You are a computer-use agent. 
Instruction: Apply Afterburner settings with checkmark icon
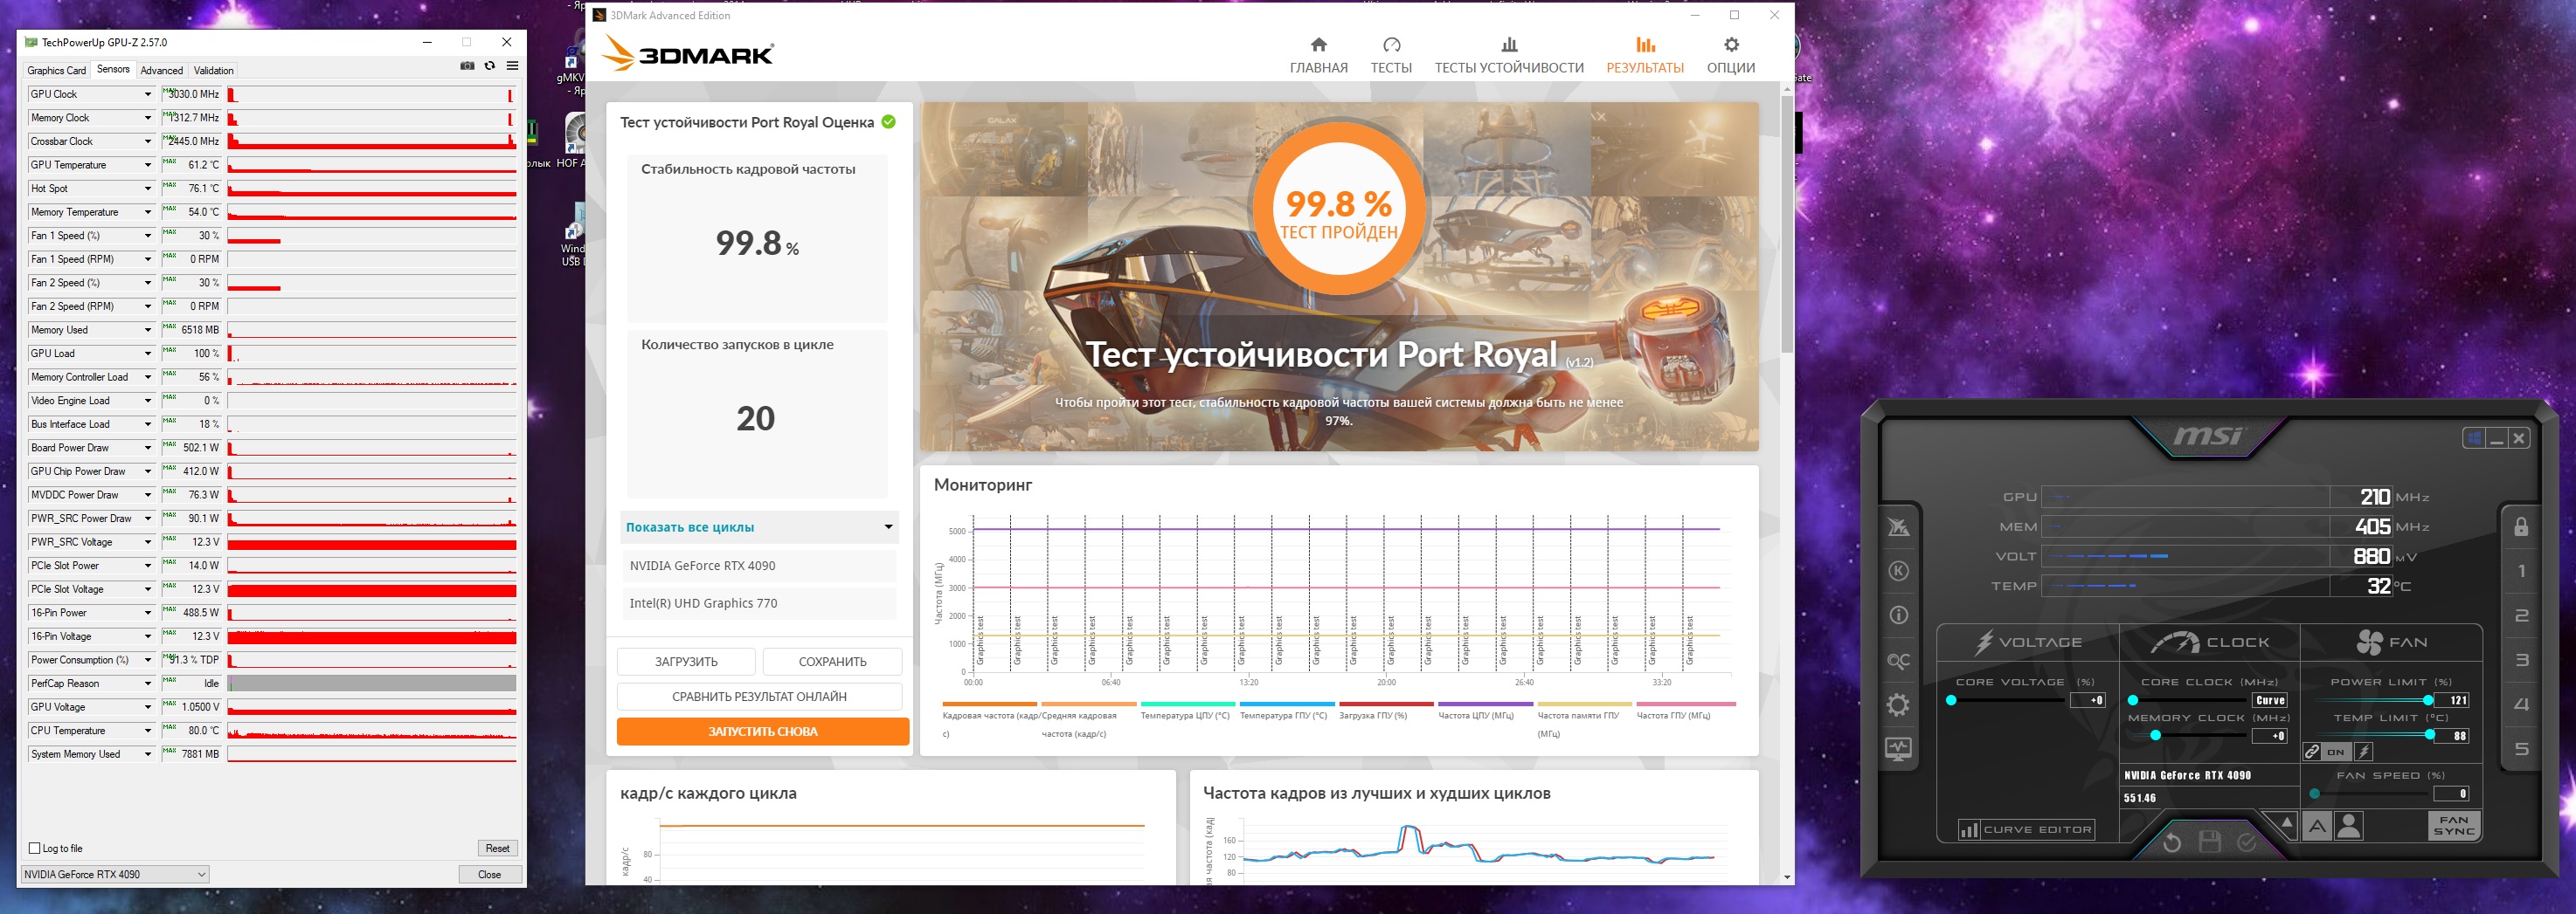point(2246,842)
